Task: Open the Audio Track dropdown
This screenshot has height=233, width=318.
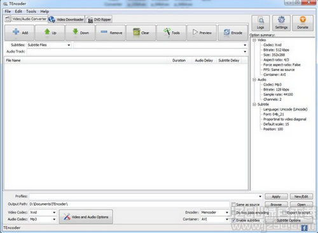Action: [137, 51]
